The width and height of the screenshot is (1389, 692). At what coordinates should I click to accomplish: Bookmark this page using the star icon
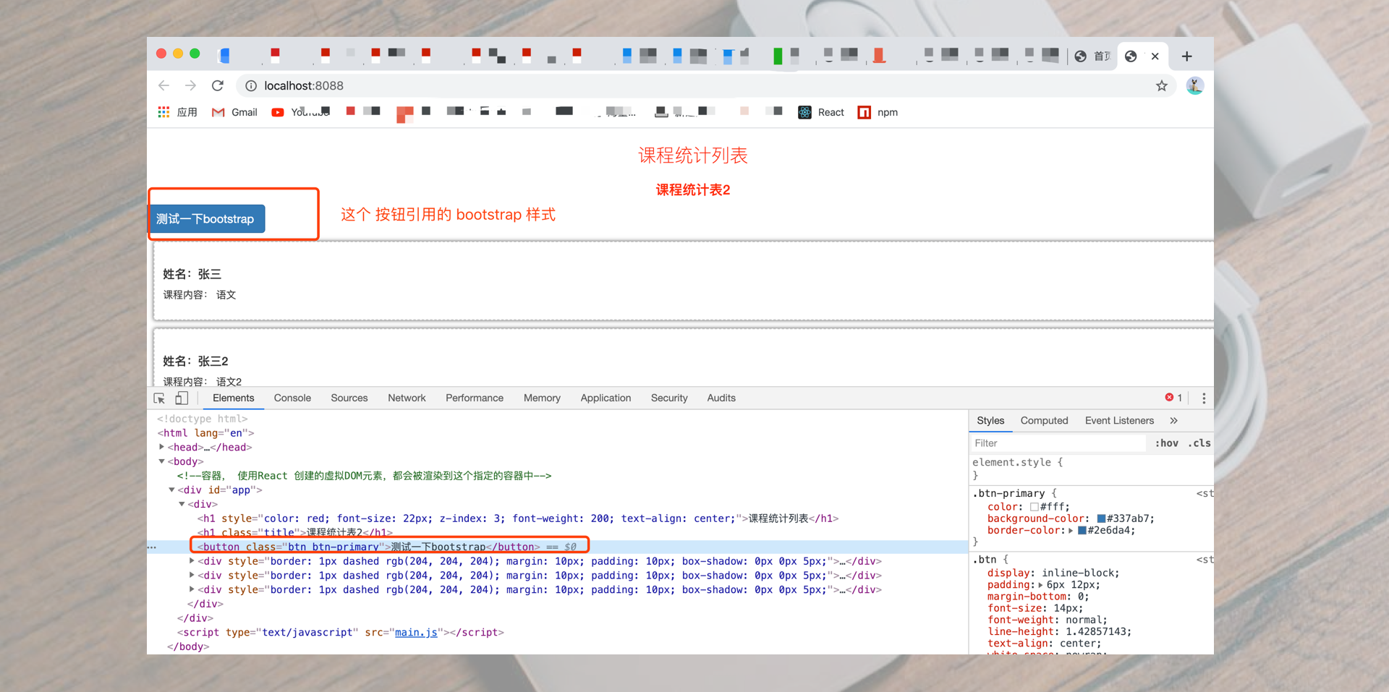click(x=1162, y=85)
